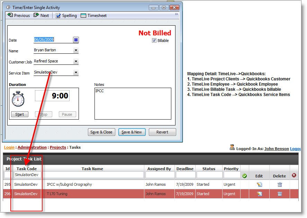This screenshot has width=307, height=218.
Task: Open the Spelling checker icon
Action: (x=58, y=15)
